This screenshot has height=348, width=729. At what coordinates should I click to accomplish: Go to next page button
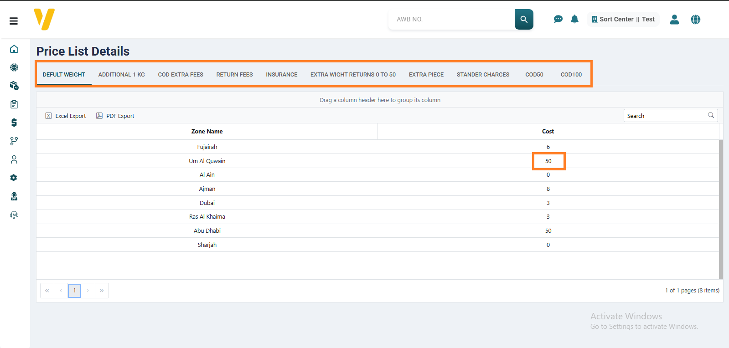(x=88, y=291)
